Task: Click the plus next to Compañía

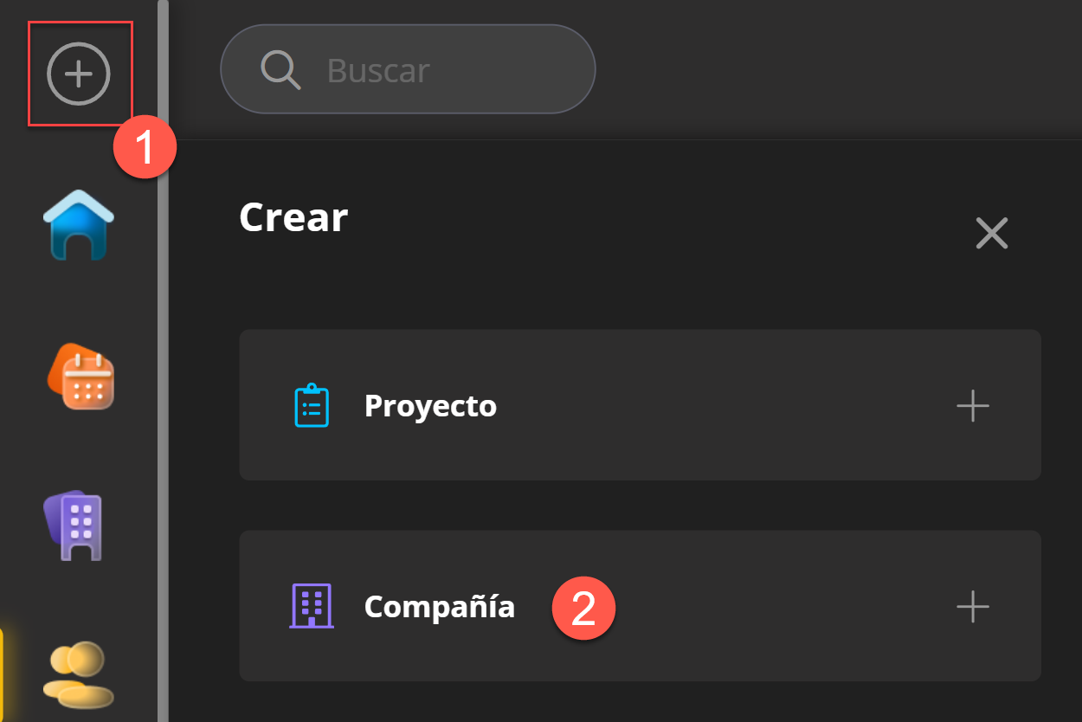Action: [x=972, y=607]
